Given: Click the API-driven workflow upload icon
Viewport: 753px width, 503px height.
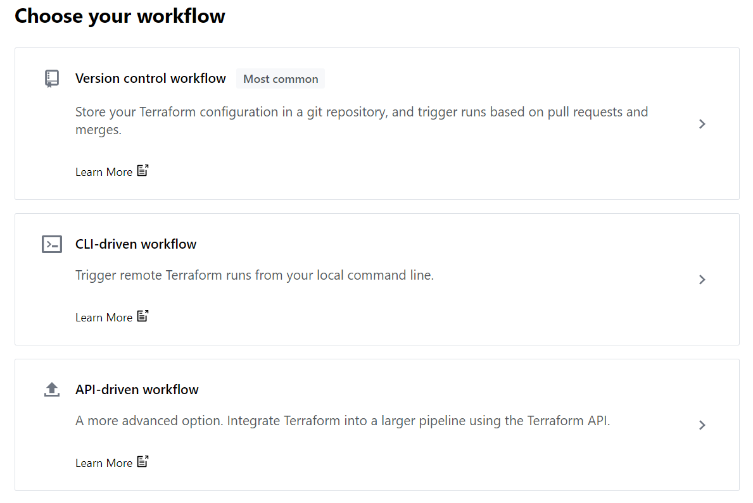Looking at the screenshot, I should (x=52, y=390).
